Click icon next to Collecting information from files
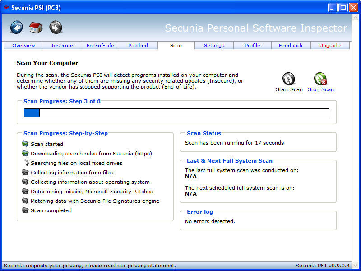 pyautogui.click(x=25, y=173)
